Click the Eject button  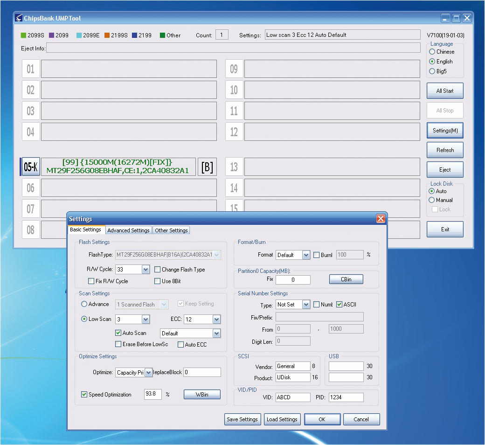tap(445, 170)
